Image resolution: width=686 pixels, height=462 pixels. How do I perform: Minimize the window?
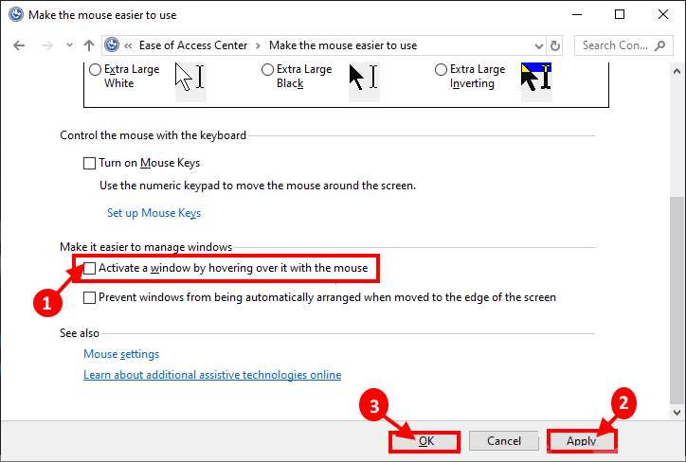point(577,14)
